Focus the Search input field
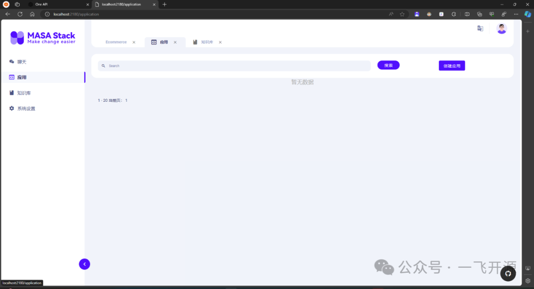Screen dimensions: 534x289 [x=234, y=66]
